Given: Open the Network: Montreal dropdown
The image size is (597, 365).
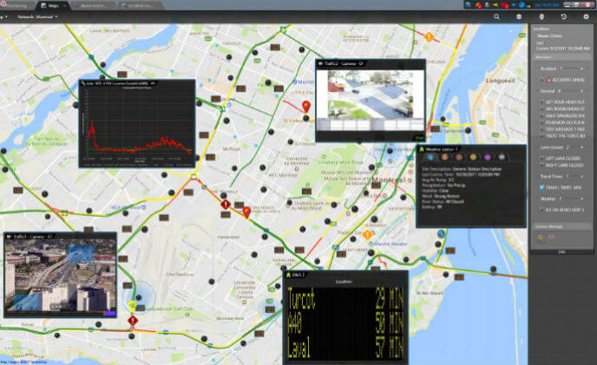Looking at the screenshot, I should 37,16.
